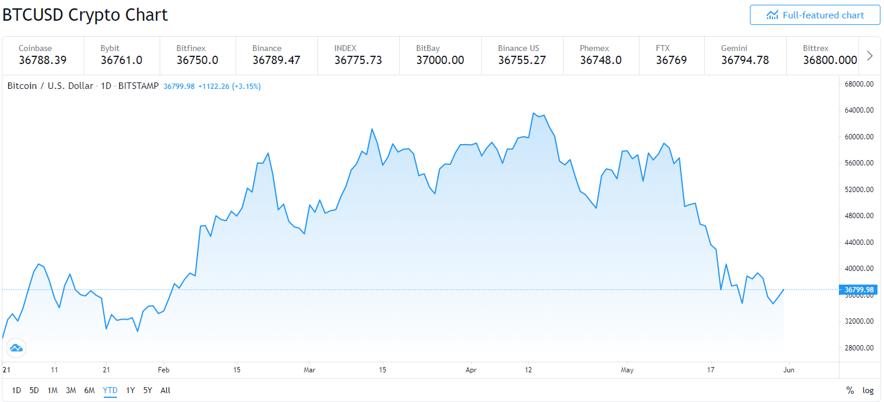Select the BitBay quote showing 37000.00

click(440, 55)
